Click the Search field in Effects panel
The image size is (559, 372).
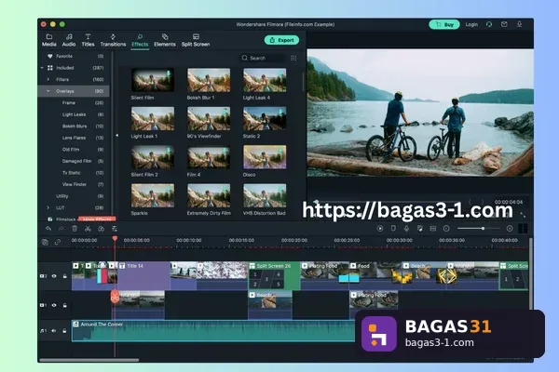tap(263, 58)
